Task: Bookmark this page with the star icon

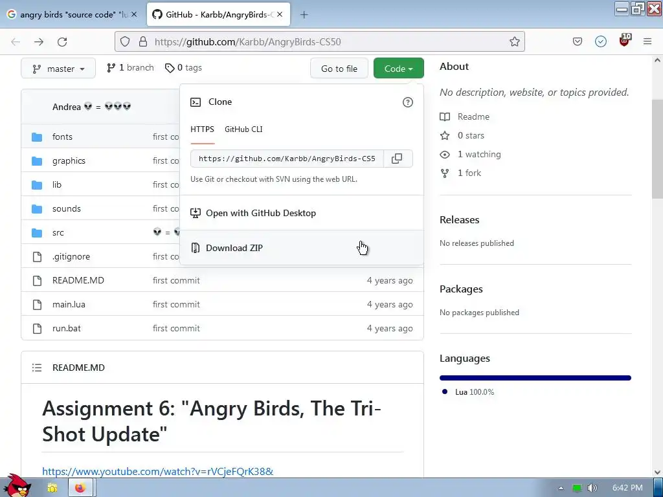Action: (x=514, y=41)
